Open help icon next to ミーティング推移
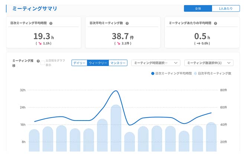Screen dimensions: 246x156 click(38, 61)
